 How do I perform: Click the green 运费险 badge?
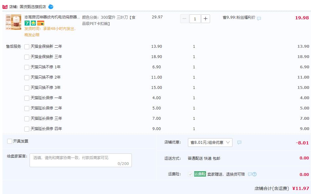tap(200, 174)
